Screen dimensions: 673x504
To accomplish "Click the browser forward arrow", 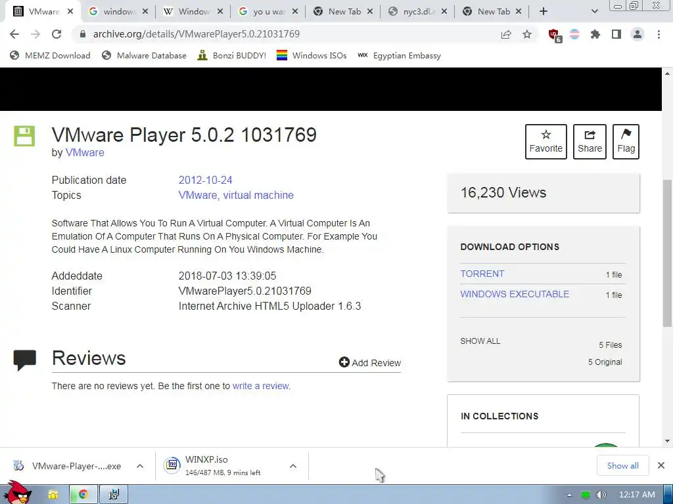I will pos(35,34).
